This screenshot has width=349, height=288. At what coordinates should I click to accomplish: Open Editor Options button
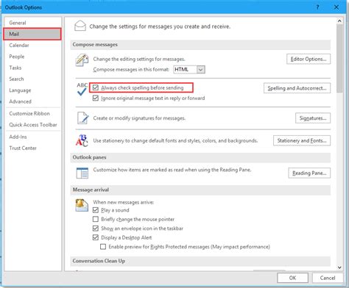pyautogui.click(x=309, y=59)
